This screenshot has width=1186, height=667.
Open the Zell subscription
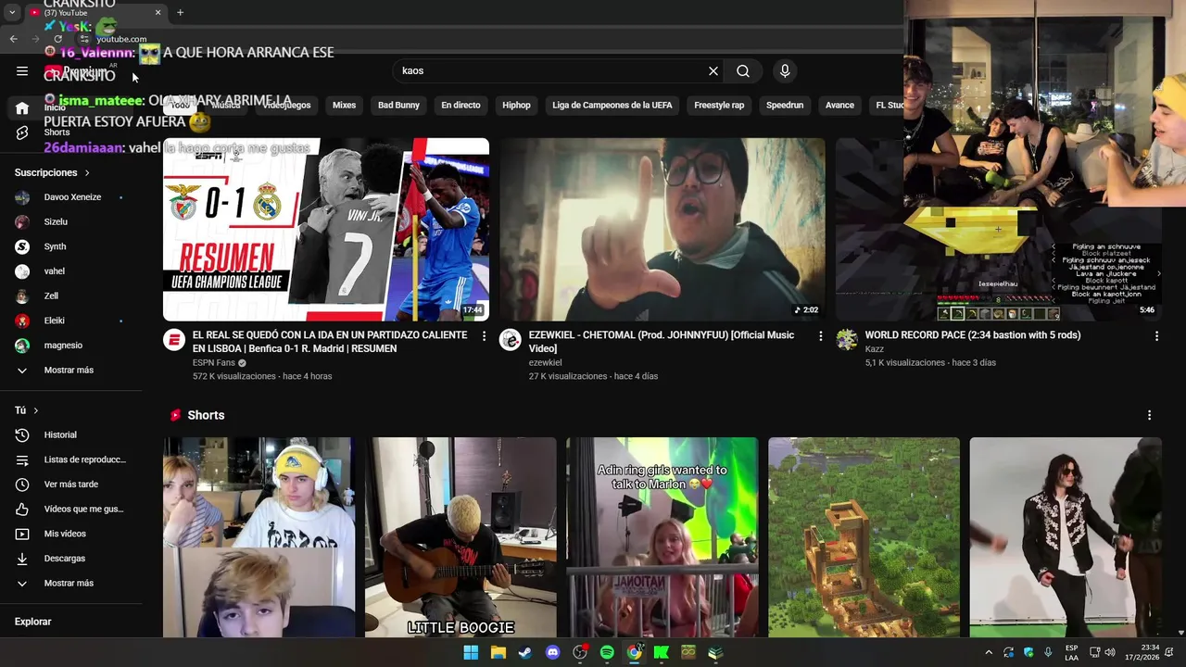tap(70, 296)
